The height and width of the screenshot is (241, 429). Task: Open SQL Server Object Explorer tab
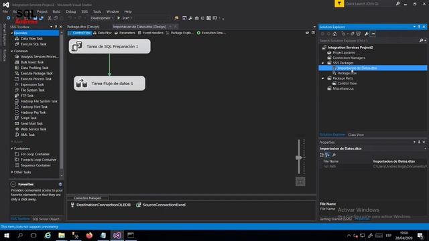[47, 219]
